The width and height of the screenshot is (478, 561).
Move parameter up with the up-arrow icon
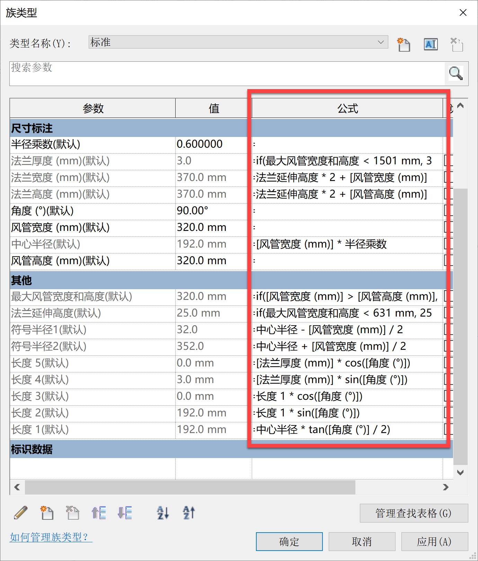coord(99,512)
